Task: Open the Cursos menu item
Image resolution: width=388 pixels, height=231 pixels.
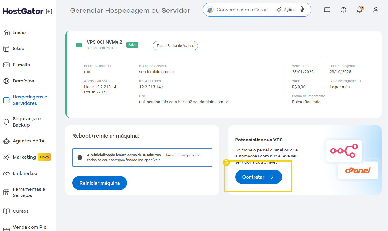Action: [7, 211]
